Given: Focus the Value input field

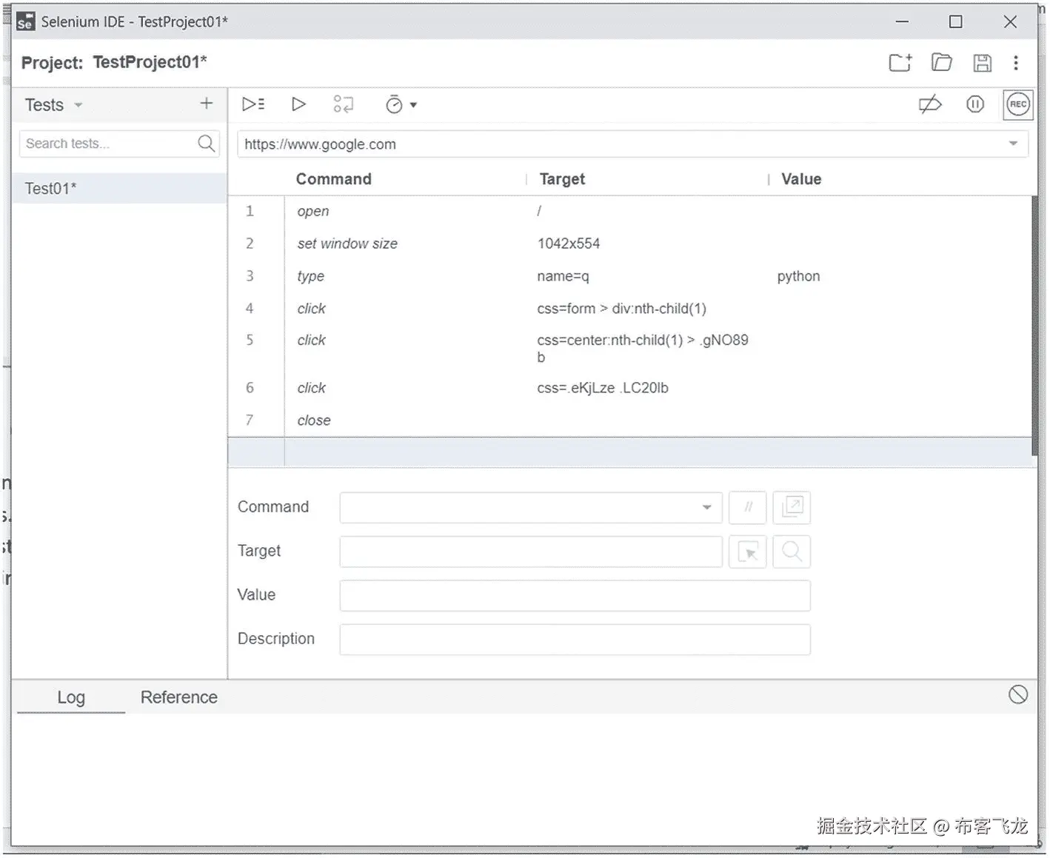Looking at the screenshot, I should (x=575, y=596).
